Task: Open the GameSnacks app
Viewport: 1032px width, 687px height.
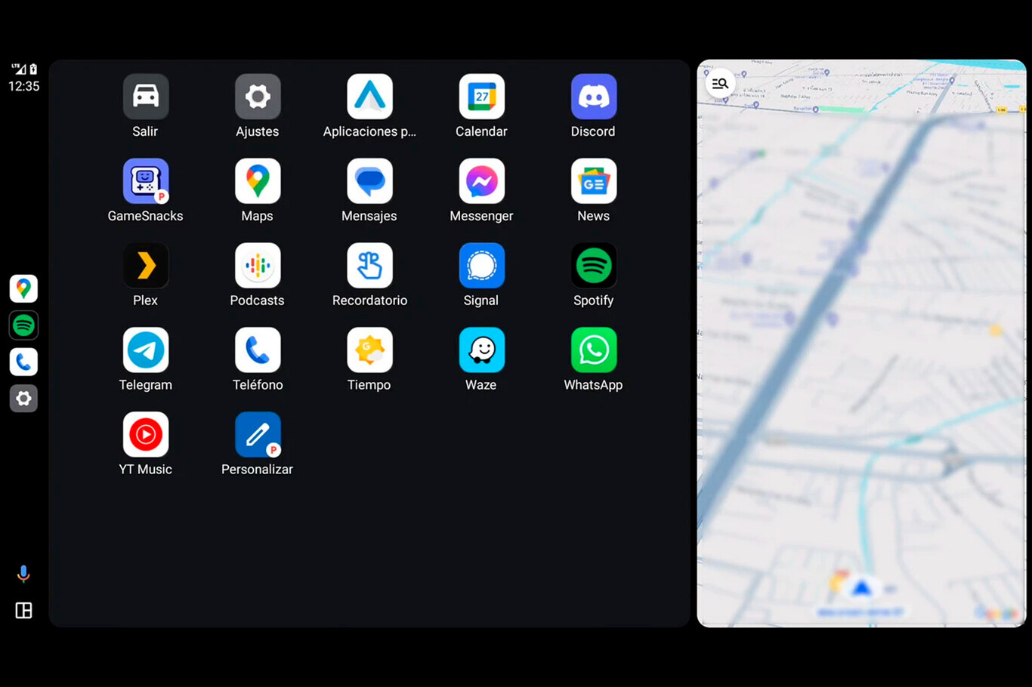Action: [x=146, y=181]
